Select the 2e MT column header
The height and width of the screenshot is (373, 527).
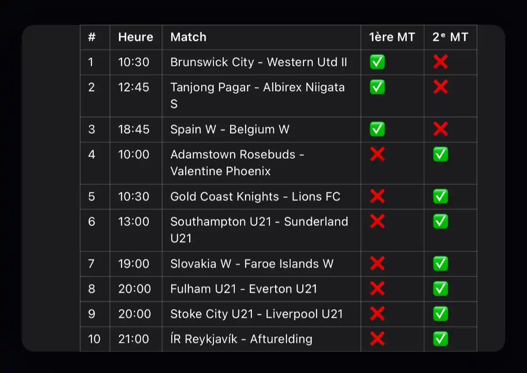pyautogui.click(x=450, y=37)
